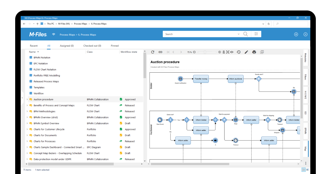The height and width of the screenshot is (174, 331).
Task: Click This PC in address bar
Action: pos(50,24)
